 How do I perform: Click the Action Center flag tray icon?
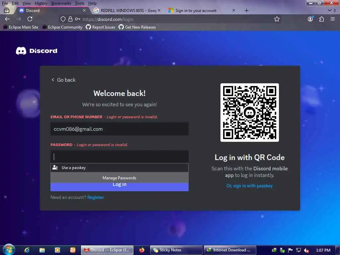click(290, 250)
